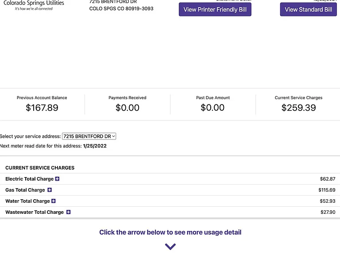Select the $259.39 current service charges amount

pyautogui.click(x=298, y=108)
